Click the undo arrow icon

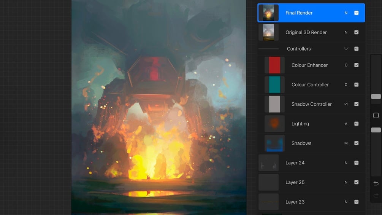pyautogui.click(x=376, y=183)
